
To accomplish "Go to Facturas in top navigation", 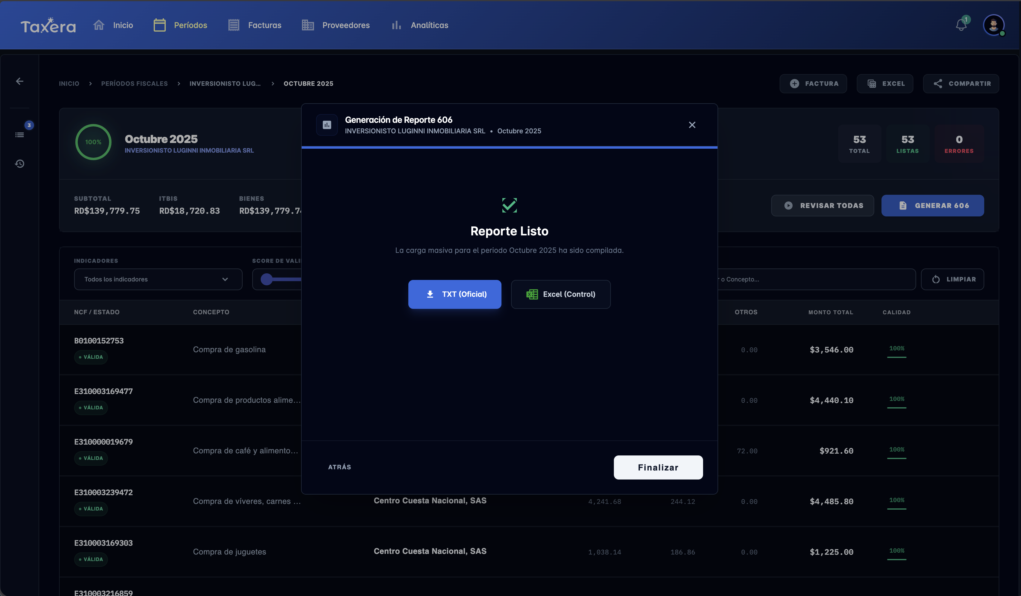I will (254, 25).
